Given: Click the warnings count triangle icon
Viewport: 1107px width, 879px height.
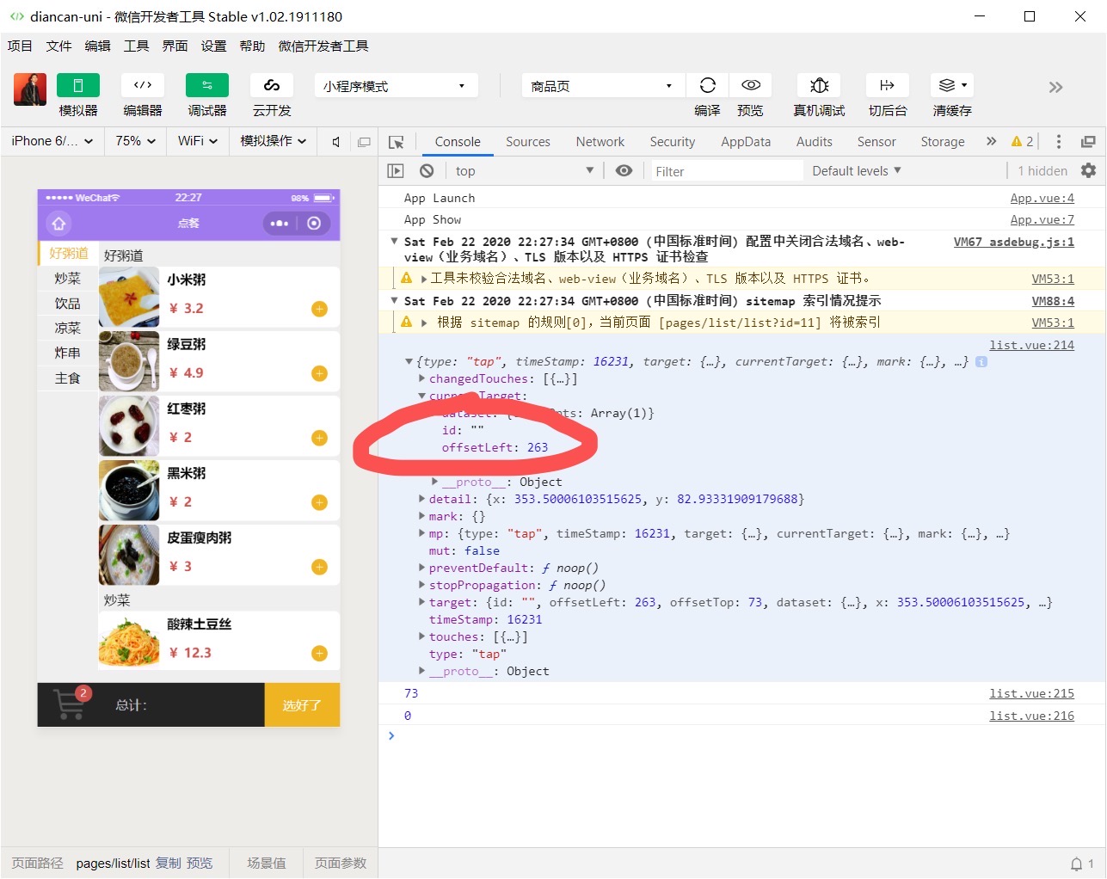Looking at the screenshot, I should pos(1017,142).
